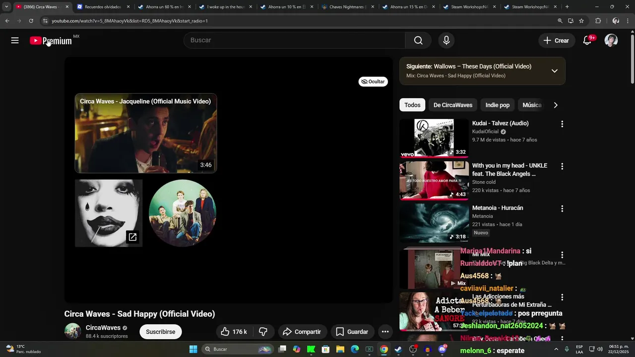Open Discord from the taskbar
Image resolution: width=635 pixels, height=357 pixels.
click(442, 349)
